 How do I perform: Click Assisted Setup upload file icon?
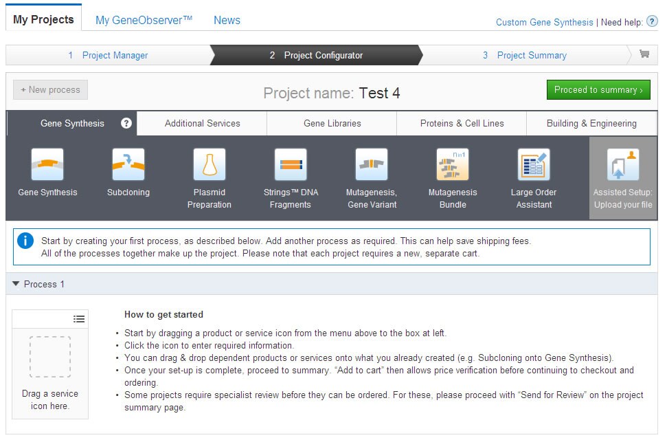tap(623, 165)
